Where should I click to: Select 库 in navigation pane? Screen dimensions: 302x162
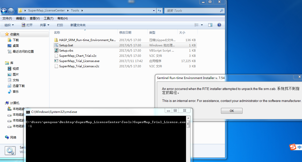[x=12, y=63]
